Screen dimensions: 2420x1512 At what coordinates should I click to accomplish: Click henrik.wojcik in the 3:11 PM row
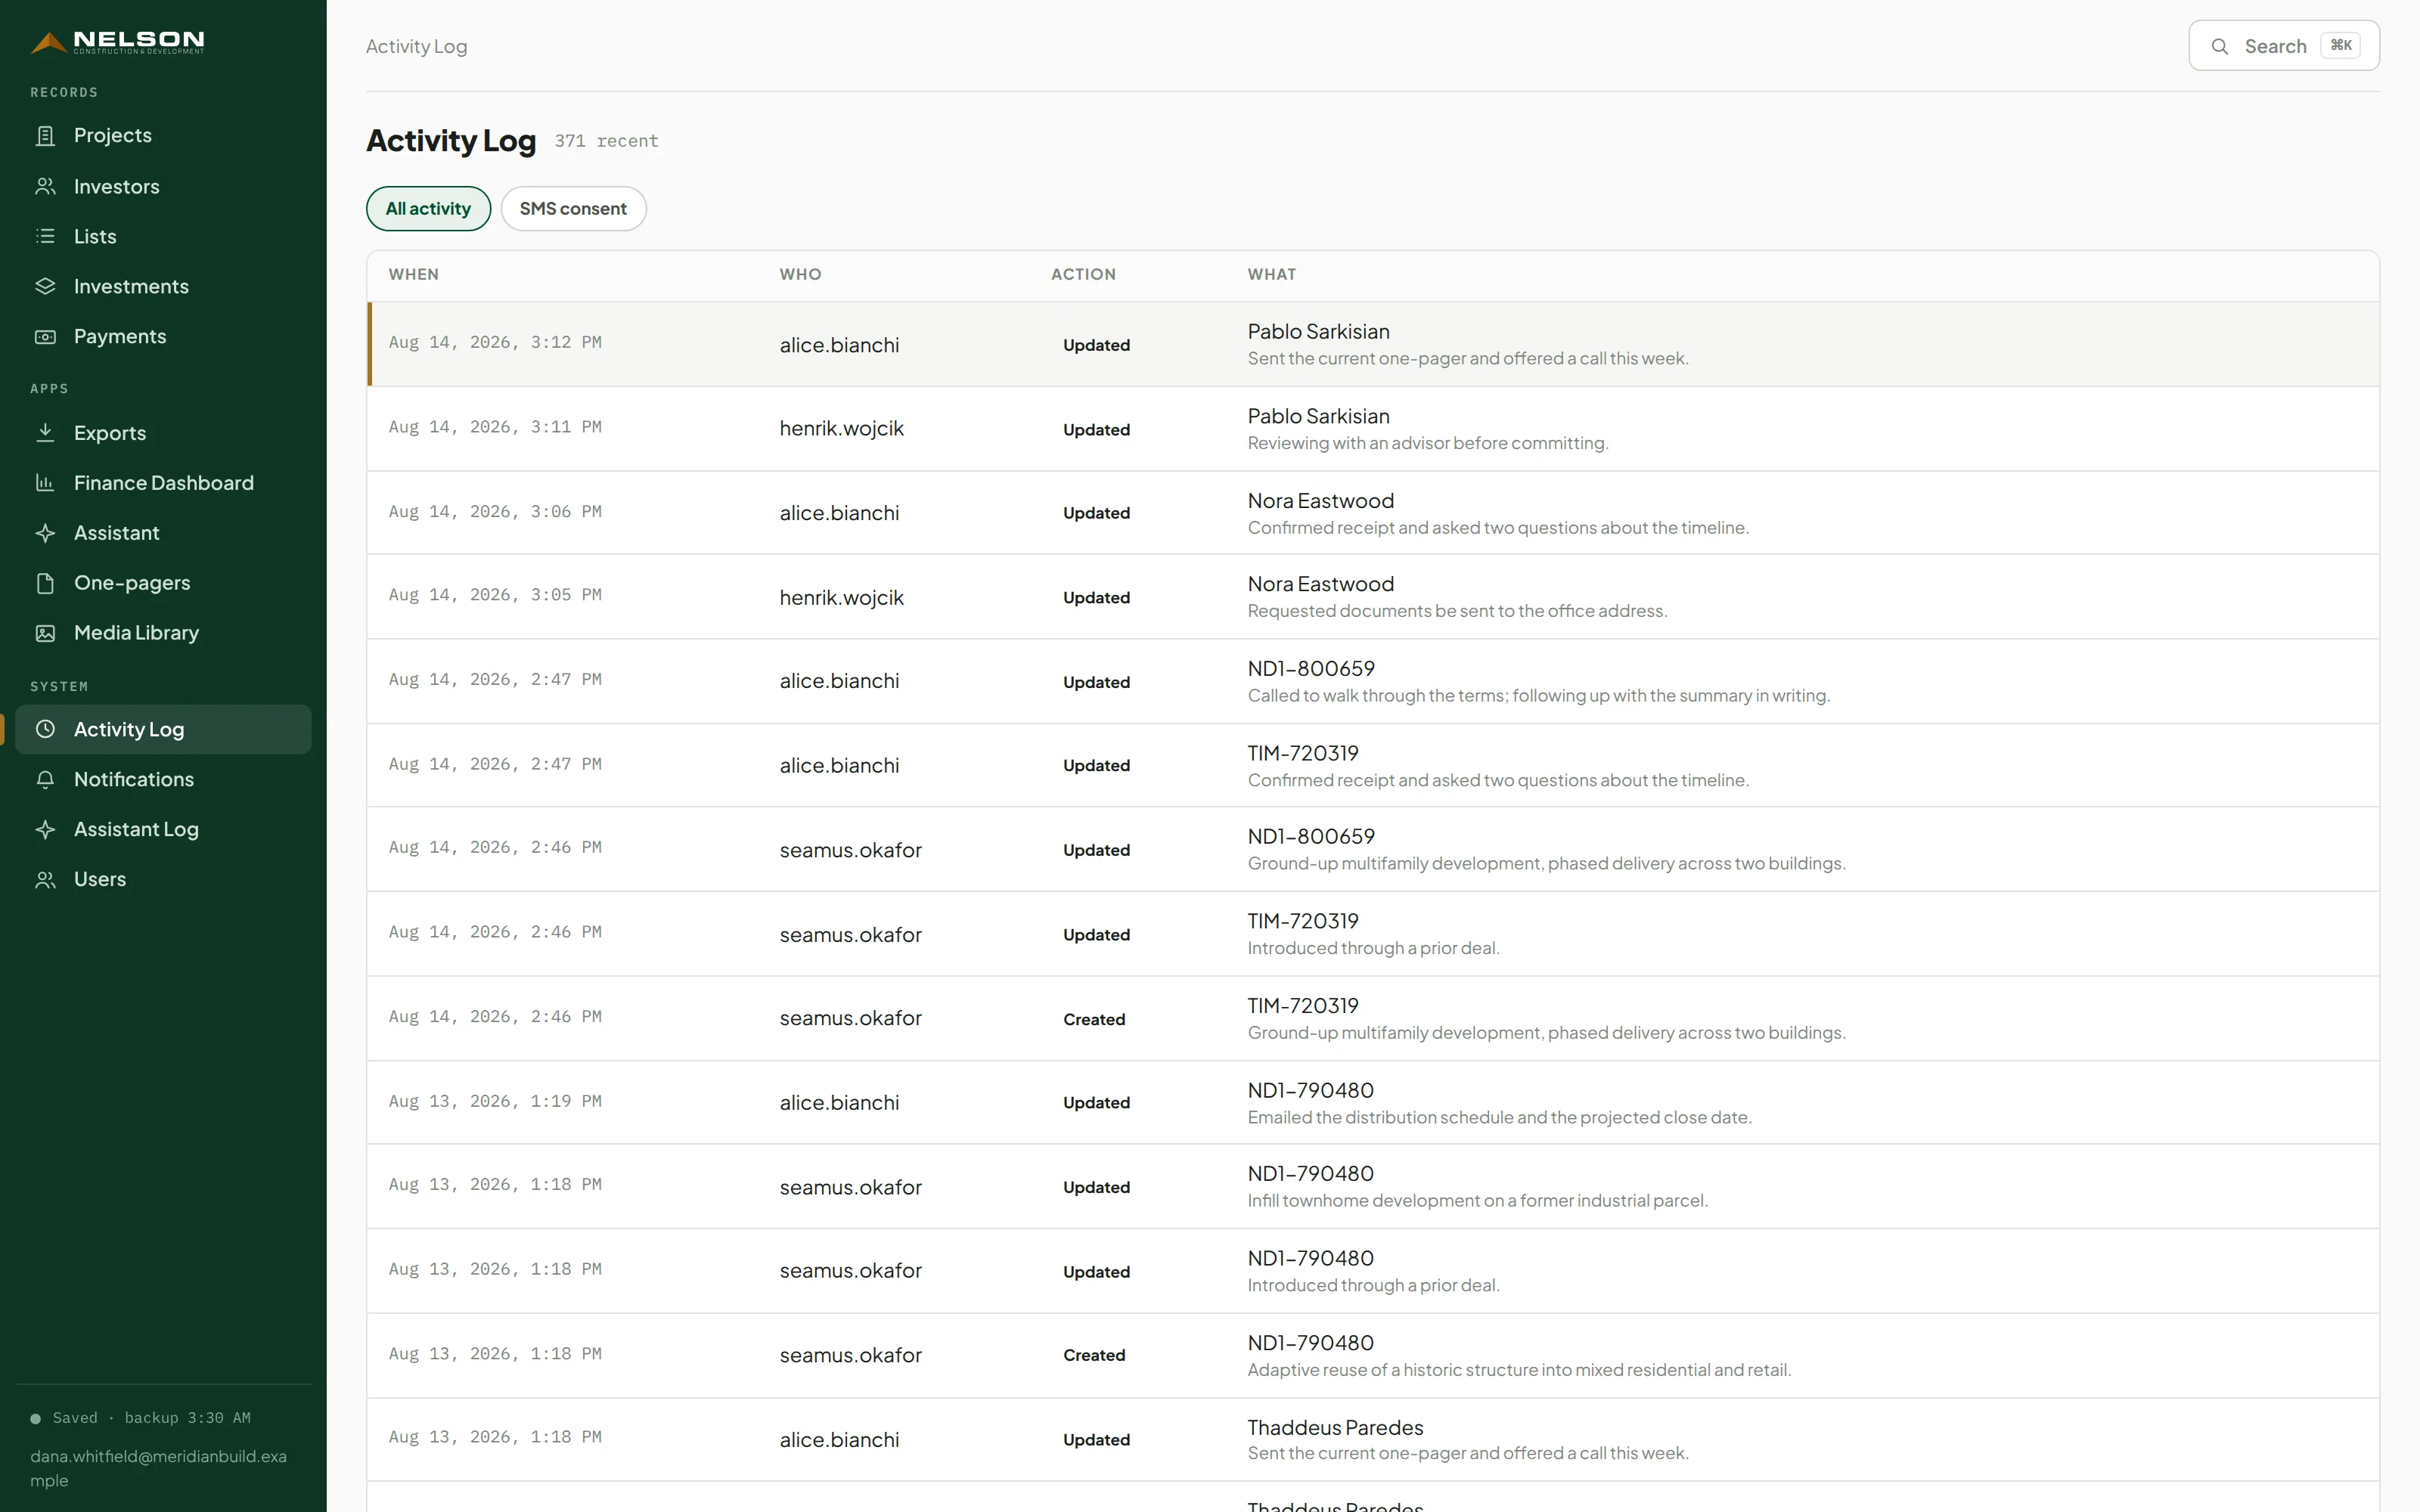pos(841,428)
